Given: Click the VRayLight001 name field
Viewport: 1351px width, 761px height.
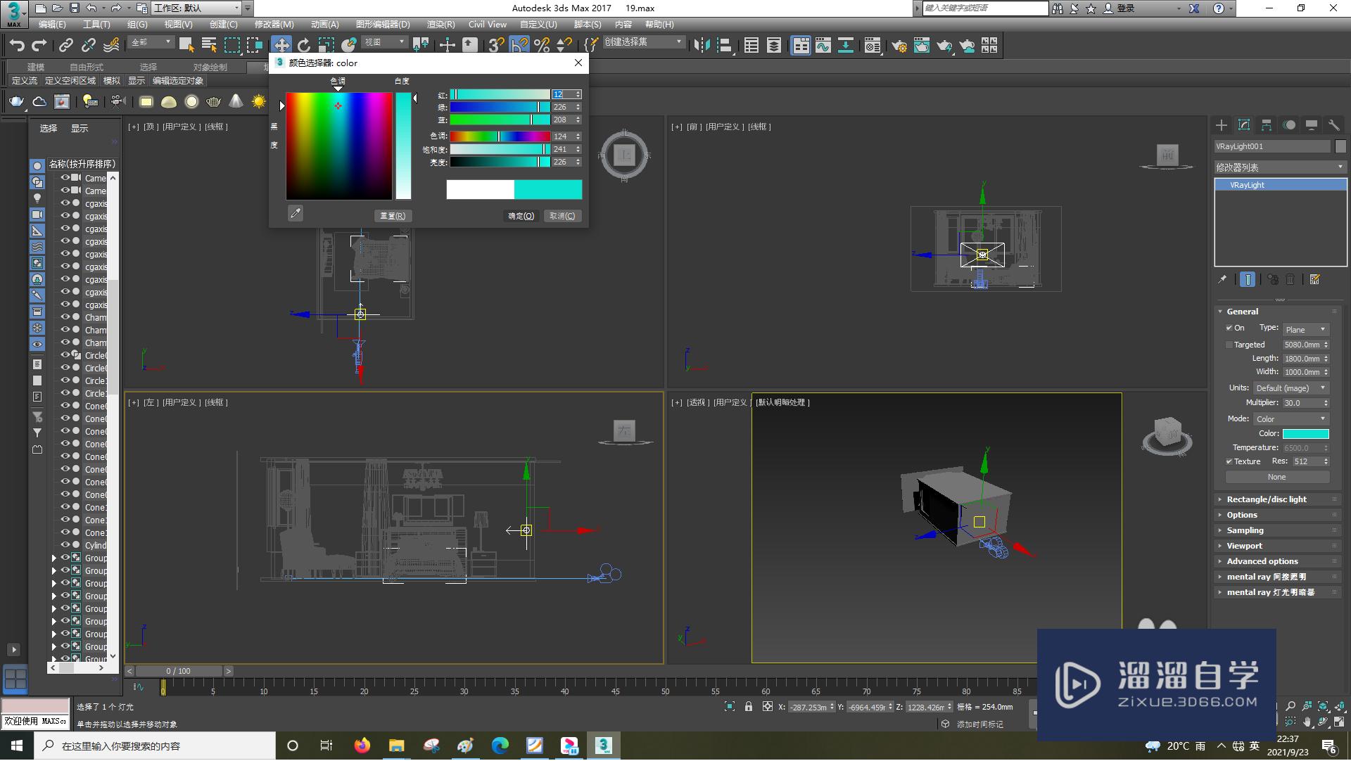Looking at the screenshot, I should pos(1272,146).
